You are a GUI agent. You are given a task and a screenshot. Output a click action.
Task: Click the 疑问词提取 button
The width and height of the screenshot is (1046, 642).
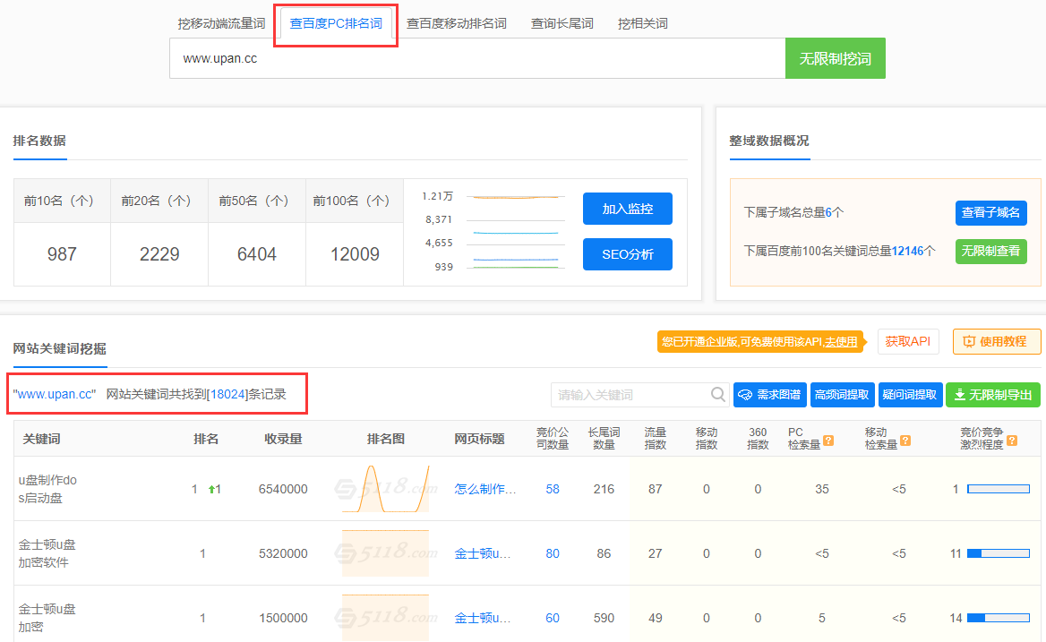click(x=910, y=395)
